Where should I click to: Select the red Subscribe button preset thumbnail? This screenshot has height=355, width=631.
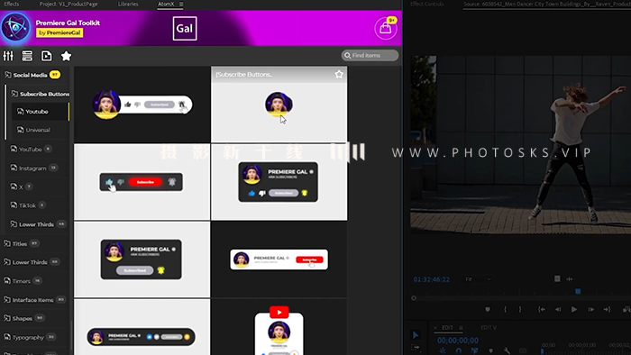coord(142,182)
